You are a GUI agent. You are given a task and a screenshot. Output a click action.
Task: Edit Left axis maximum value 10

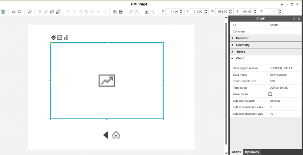pos(284,114)
